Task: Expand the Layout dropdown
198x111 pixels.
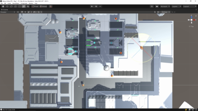Action: tap(190, 6)
